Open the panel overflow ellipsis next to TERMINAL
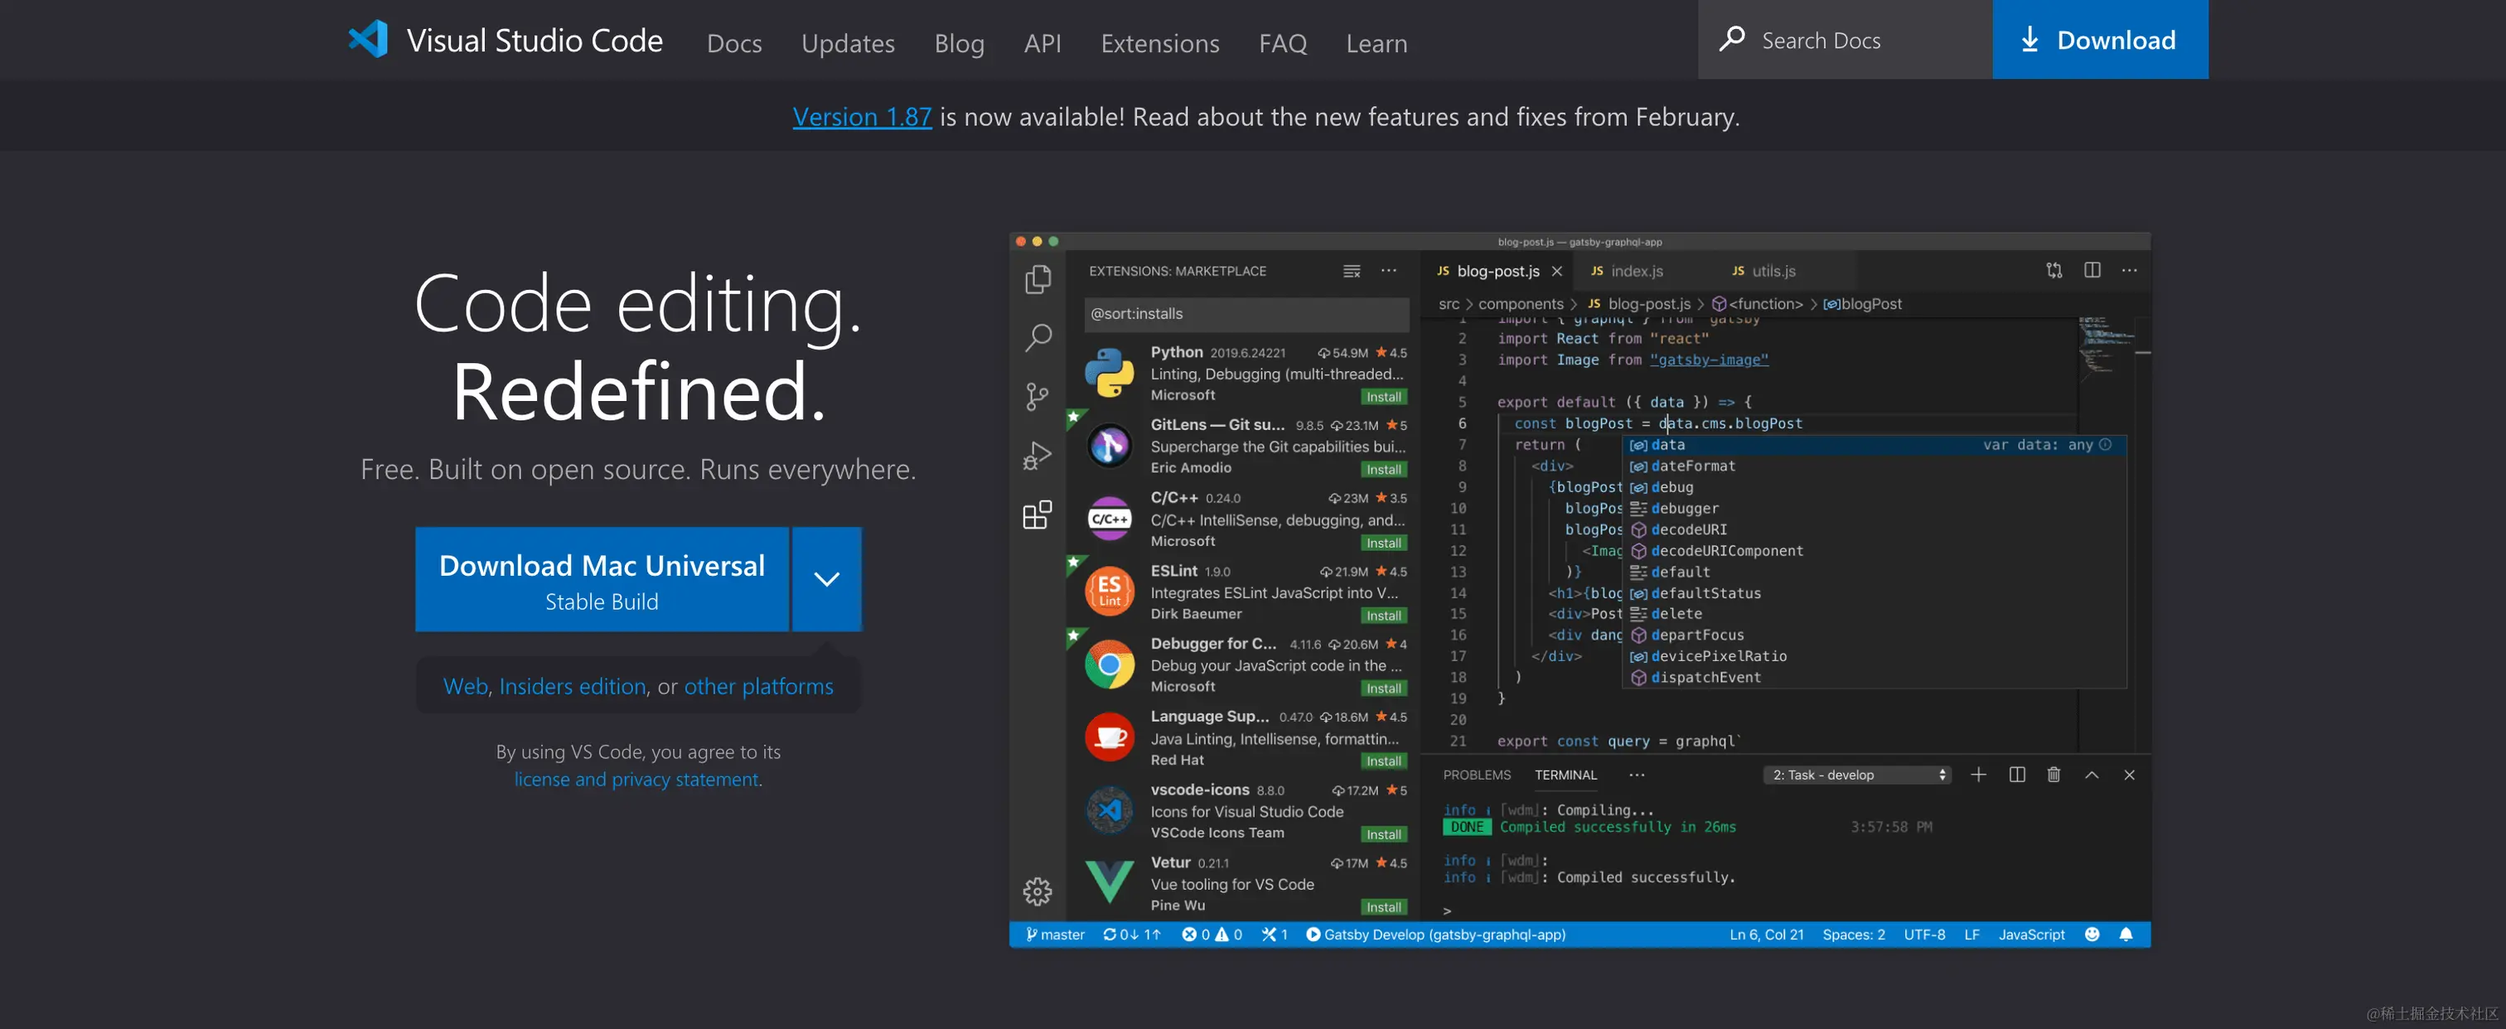The width and height of the screenshot is (2506, 1029). point(1638,775)
